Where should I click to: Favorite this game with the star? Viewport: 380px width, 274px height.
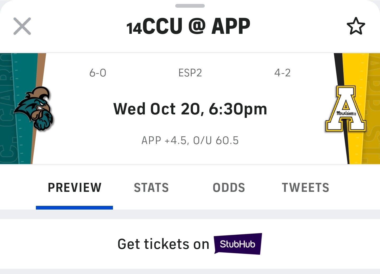coord(356,26)
